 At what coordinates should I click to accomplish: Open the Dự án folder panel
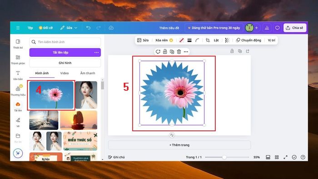click(18, 138)
